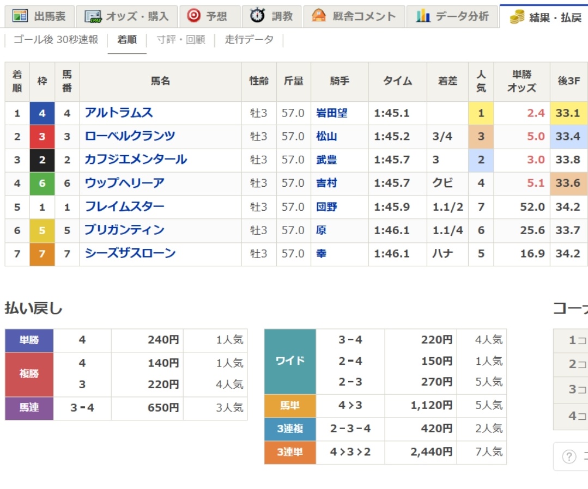Viewport: 588px width, 489px height.
Task: Click the 結果・払戻 coins icon
Action: [x=517, y=17]
